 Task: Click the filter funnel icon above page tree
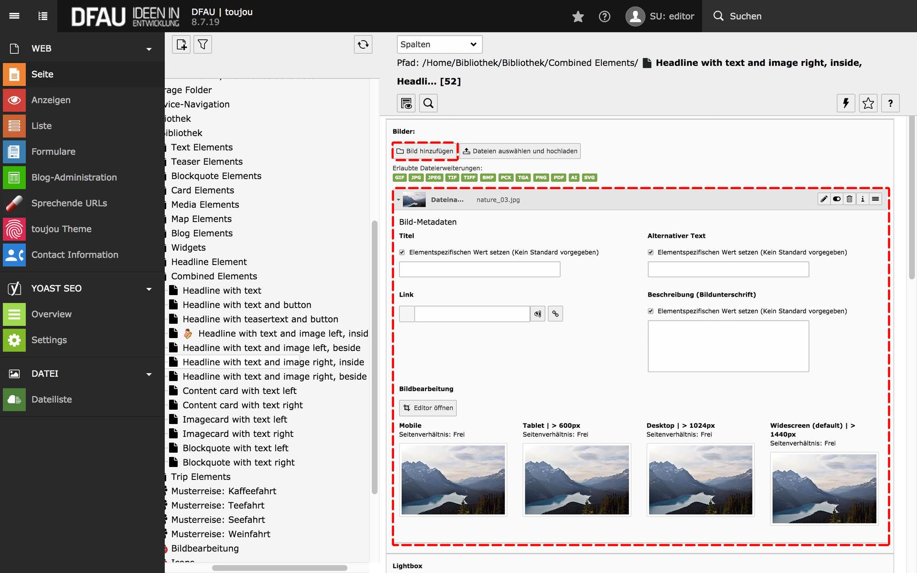[203, 44]
